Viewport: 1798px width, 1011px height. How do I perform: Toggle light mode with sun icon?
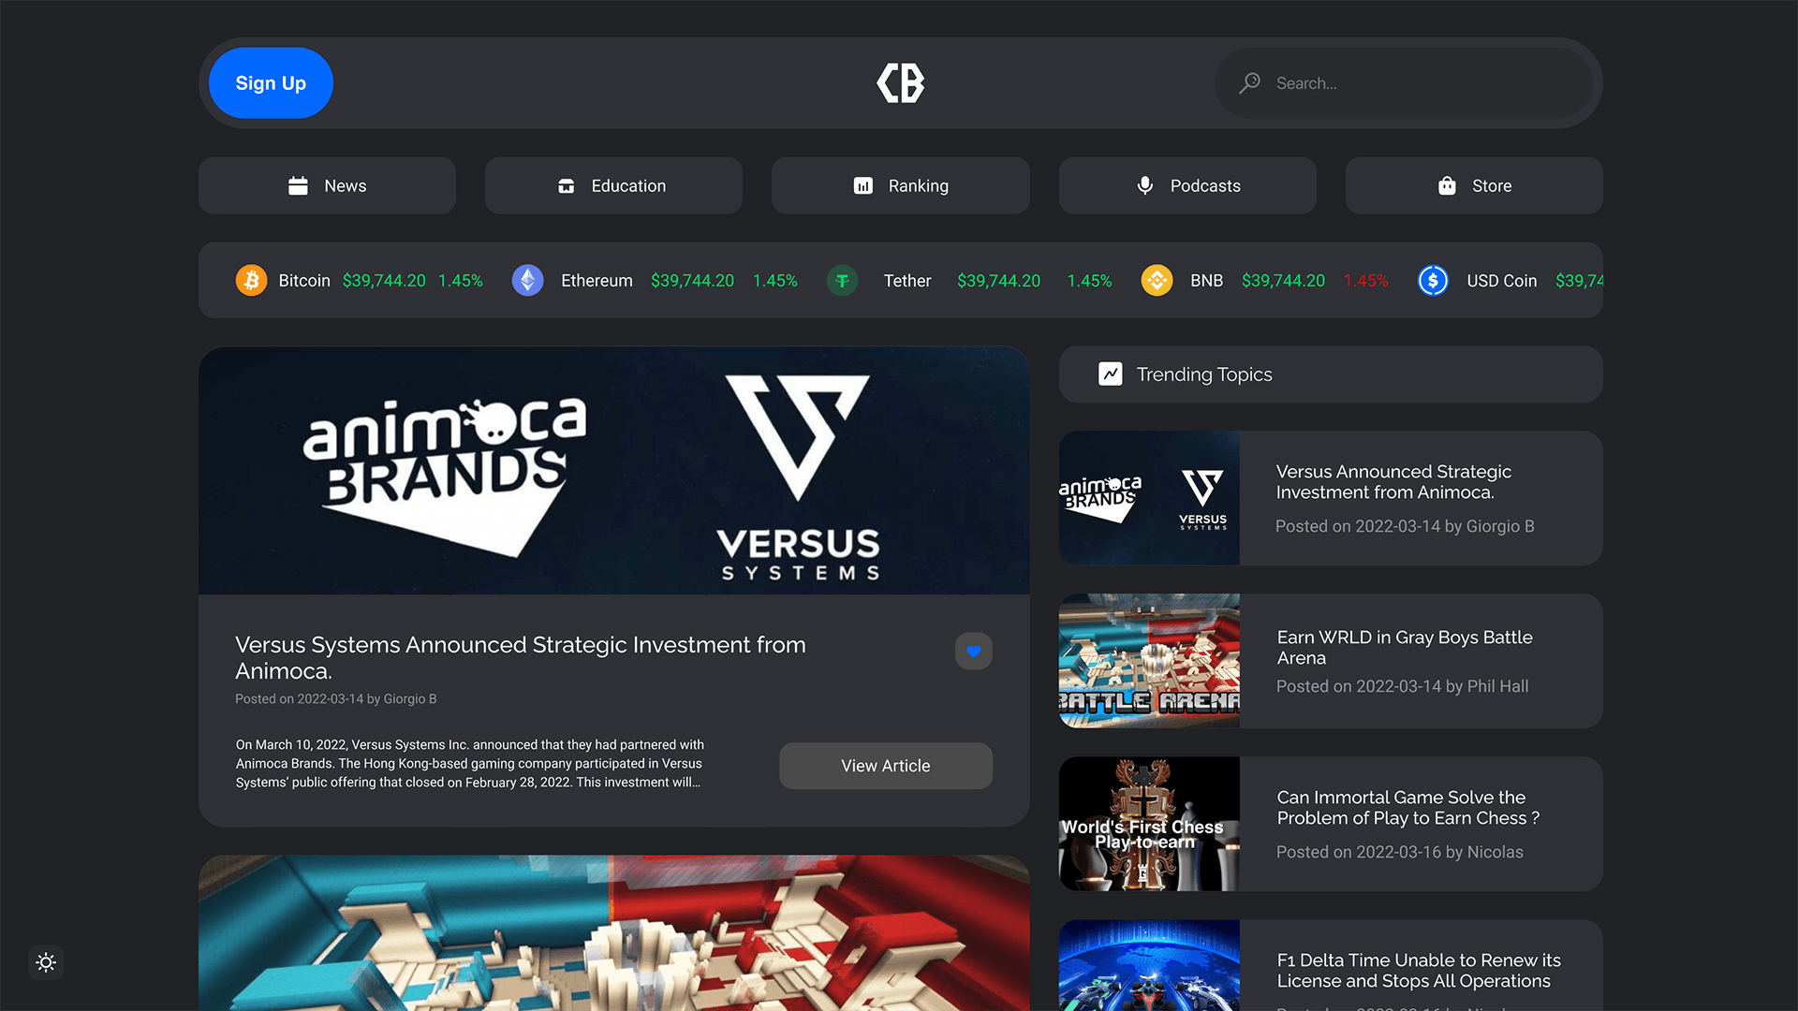click(46, 962)
